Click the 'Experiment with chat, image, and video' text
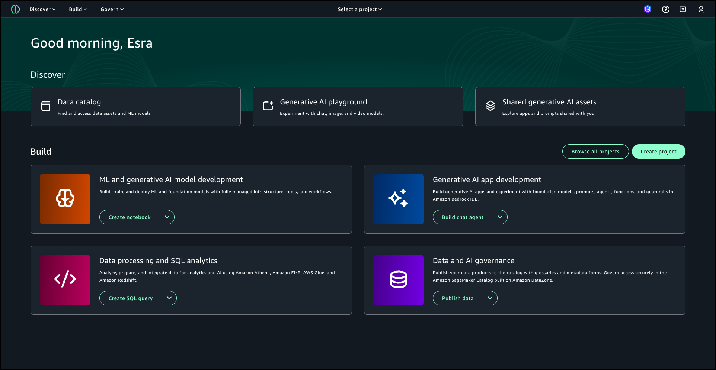This screenshot has height=370, width=716. (x=332, y=113)
